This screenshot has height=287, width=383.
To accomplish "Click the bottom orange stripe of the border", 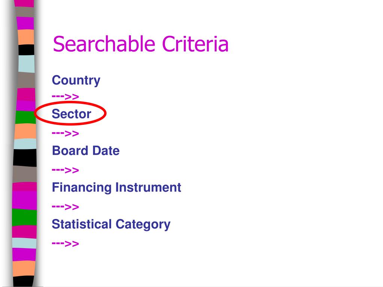I will click(24, 269).
